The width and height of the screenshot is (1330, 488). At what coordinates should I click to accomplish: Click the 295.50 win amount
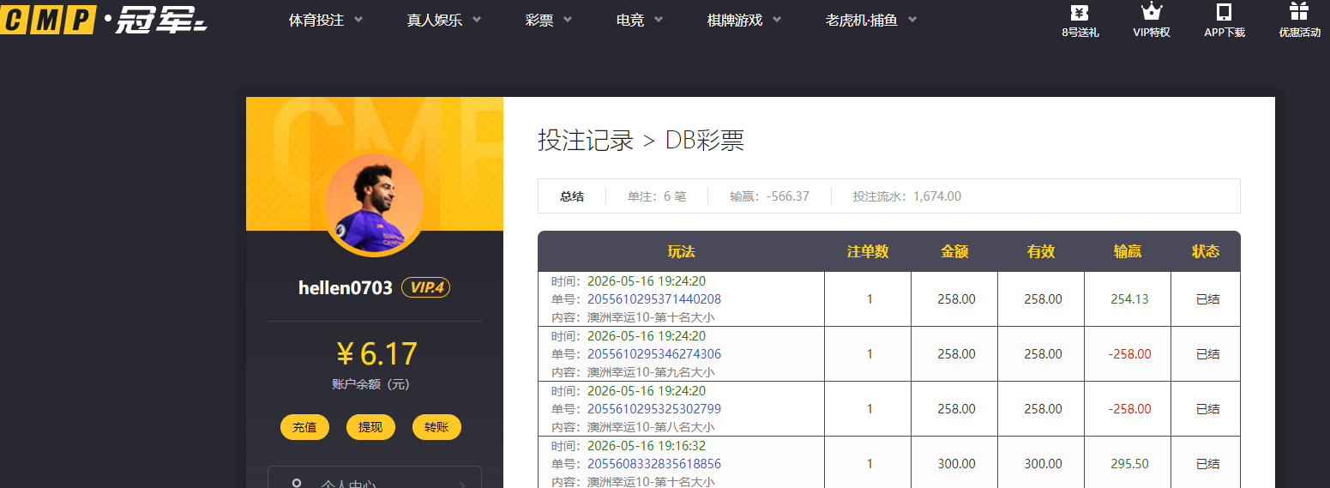(1129, 464)
